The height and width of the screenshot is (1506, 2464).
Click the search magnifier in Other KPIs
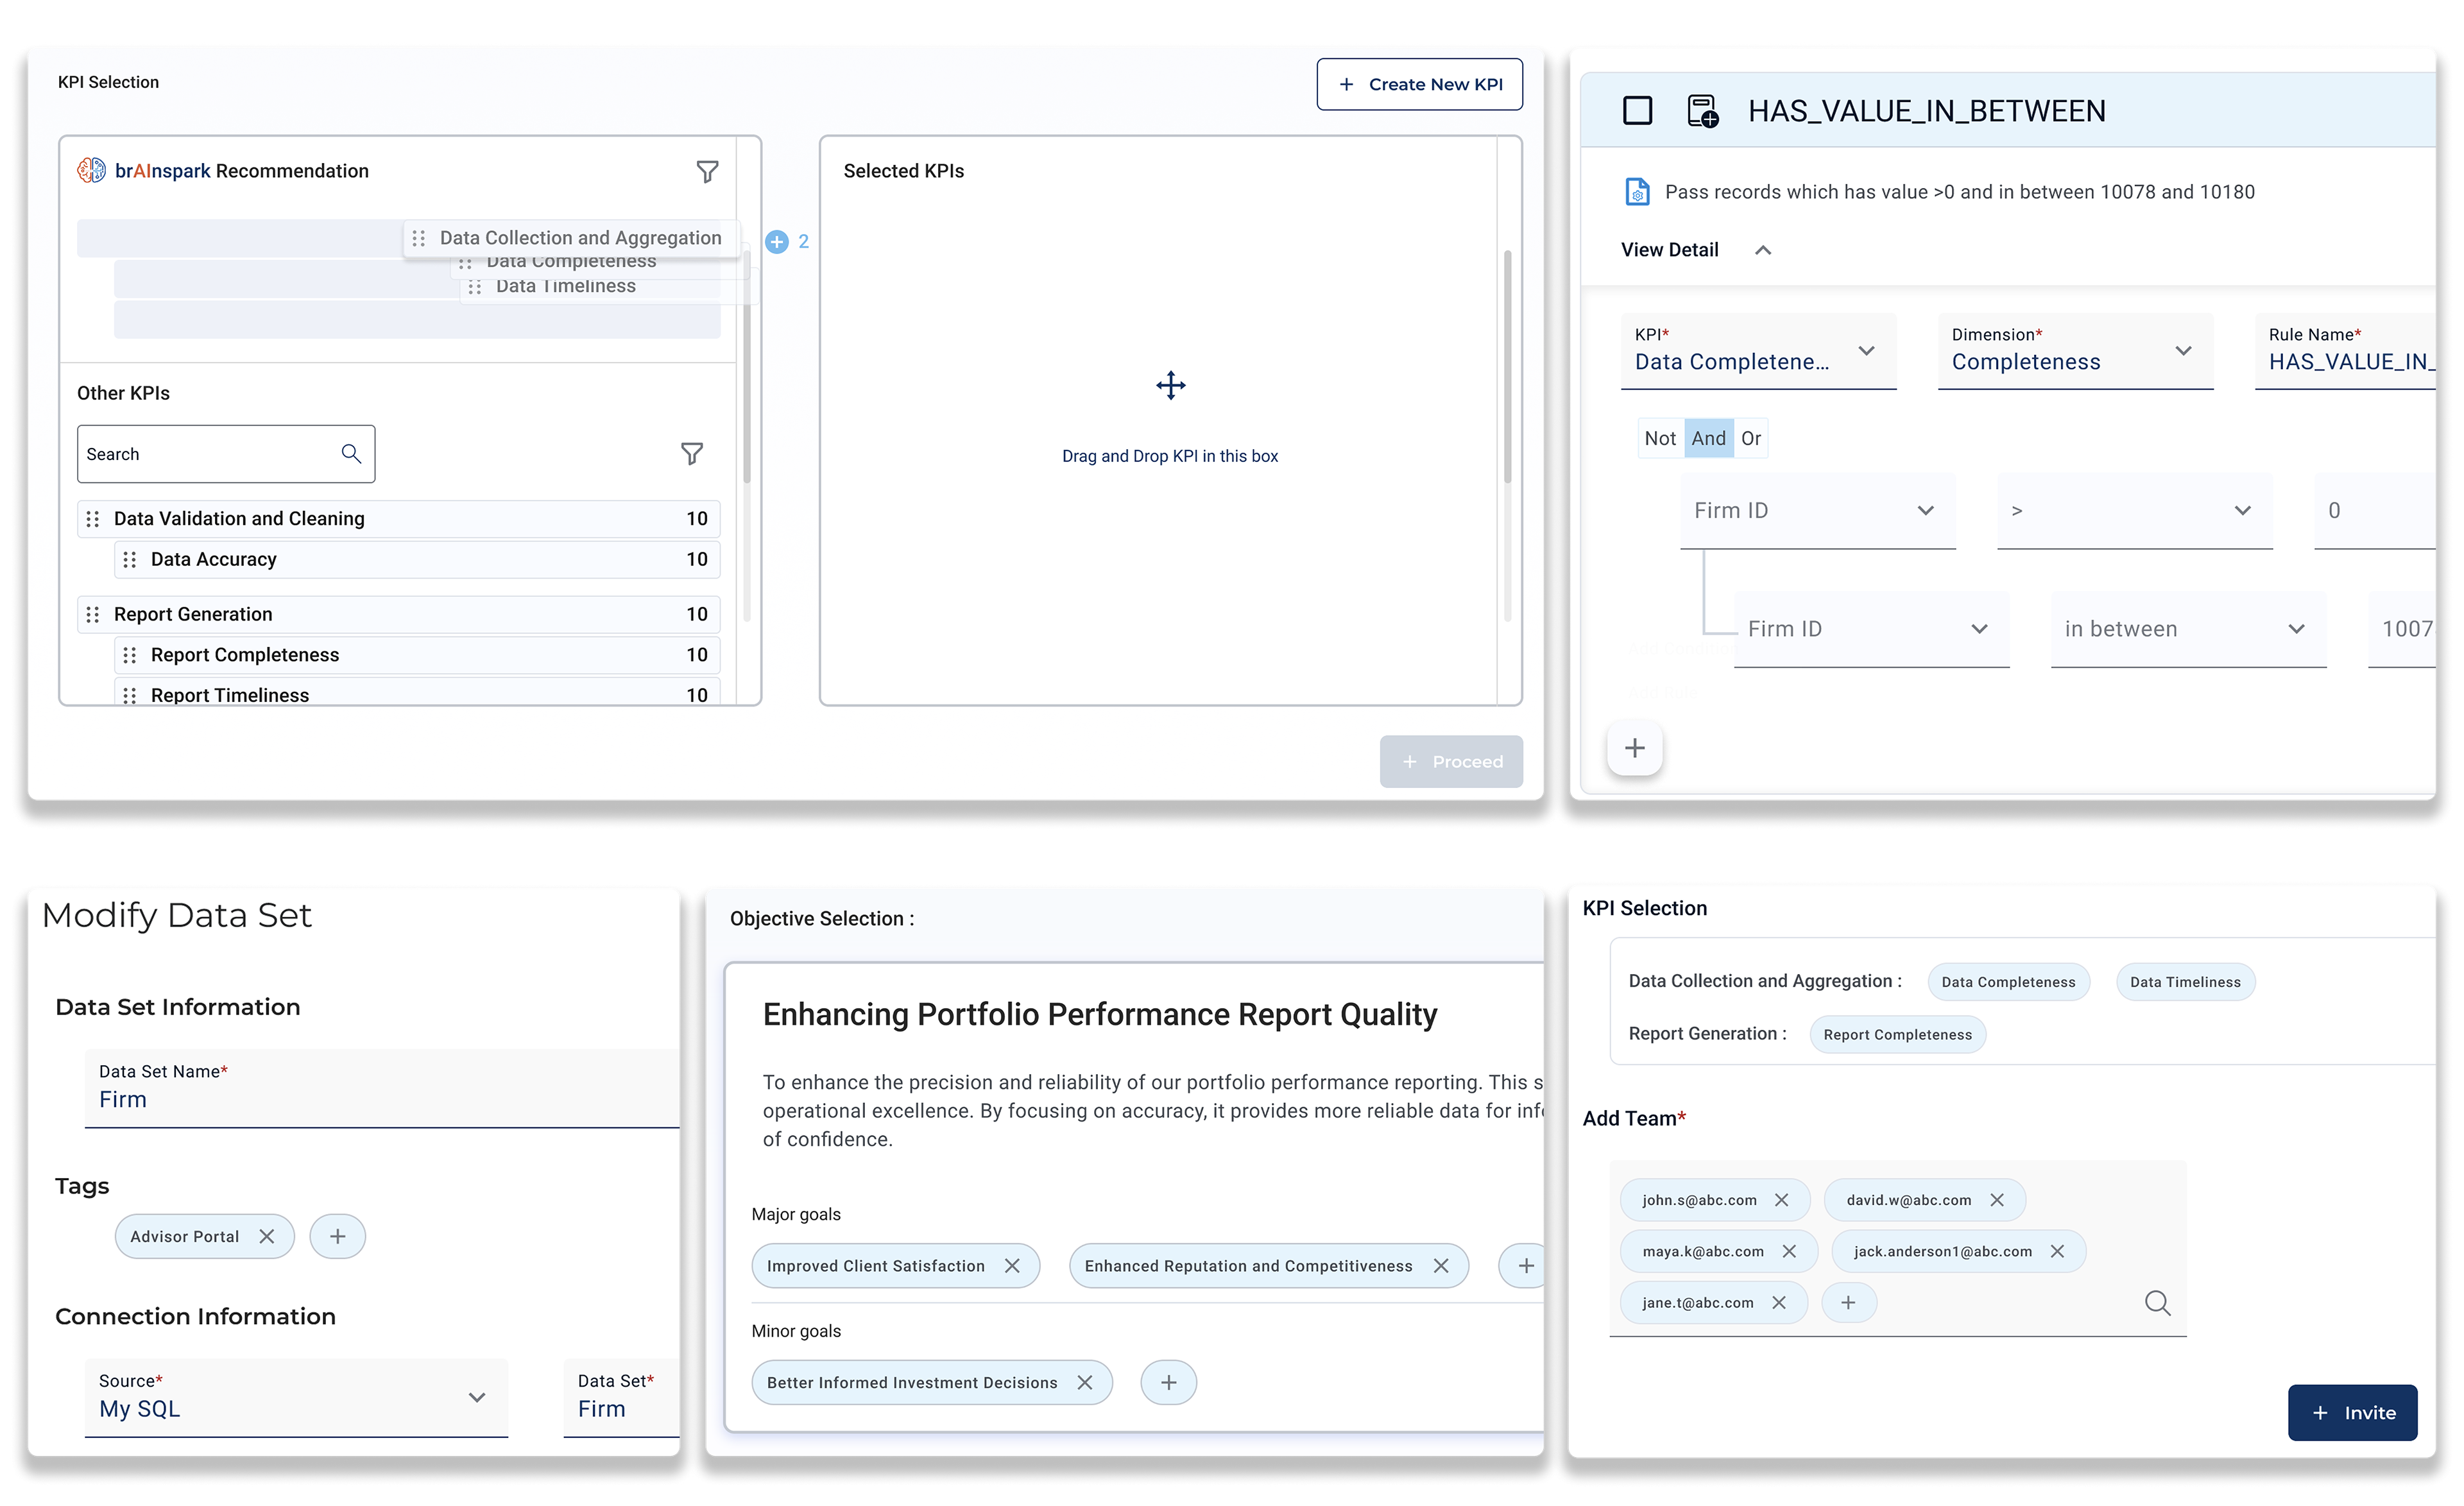[351, 454]
